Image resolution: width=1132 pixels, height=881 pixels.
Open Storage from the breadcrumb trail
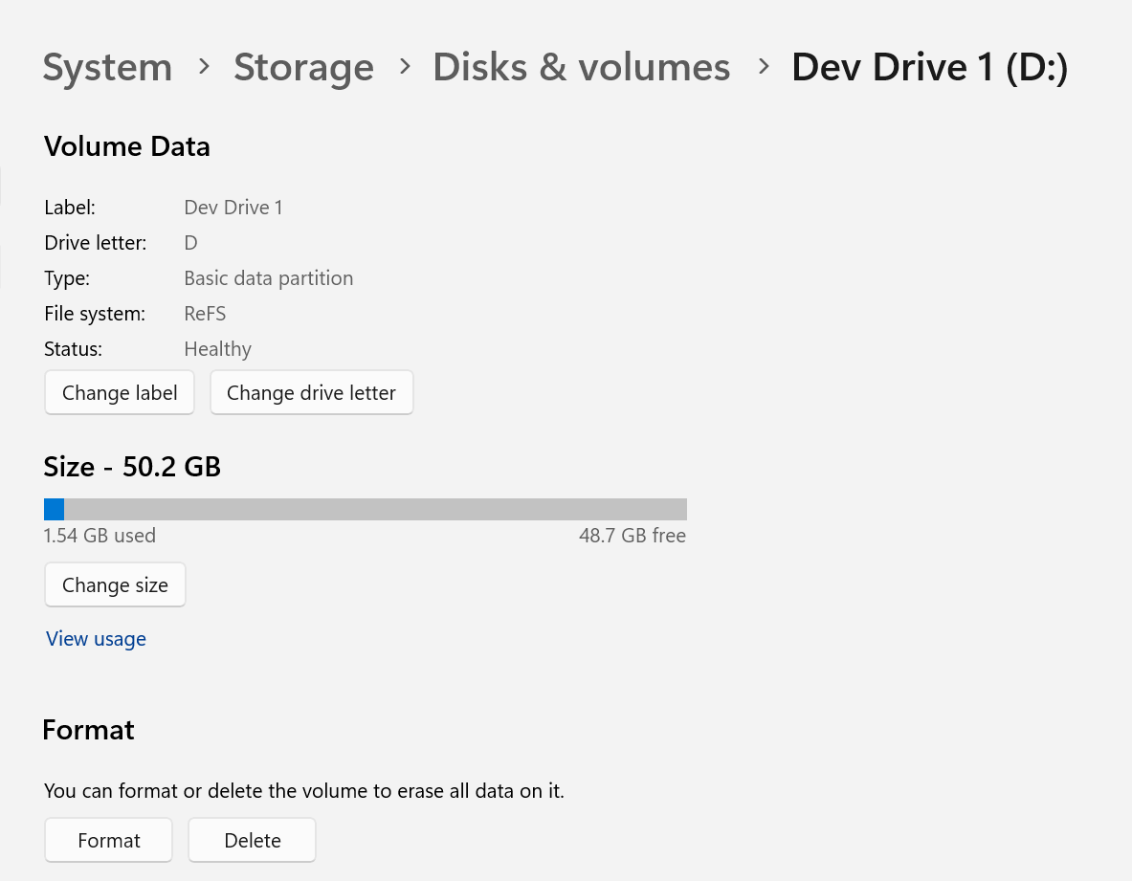pyautogui.click(x=303, y=67)
